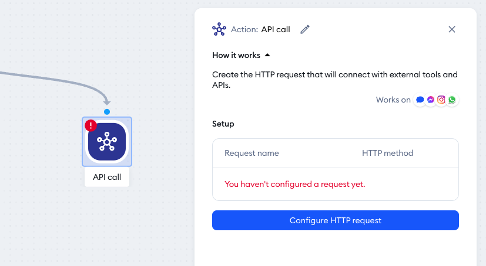Viewport: 486px width, 266px height.
Task: Click the Request name column header
Action: point(252,154)
